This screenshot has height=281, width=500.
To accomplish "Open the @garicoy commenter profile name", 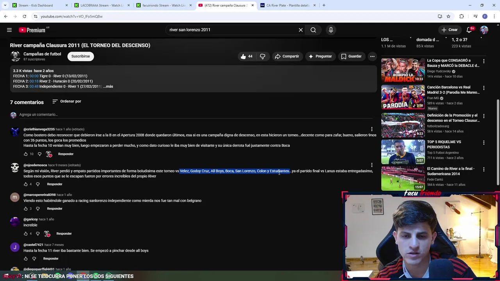I will 30,219.
